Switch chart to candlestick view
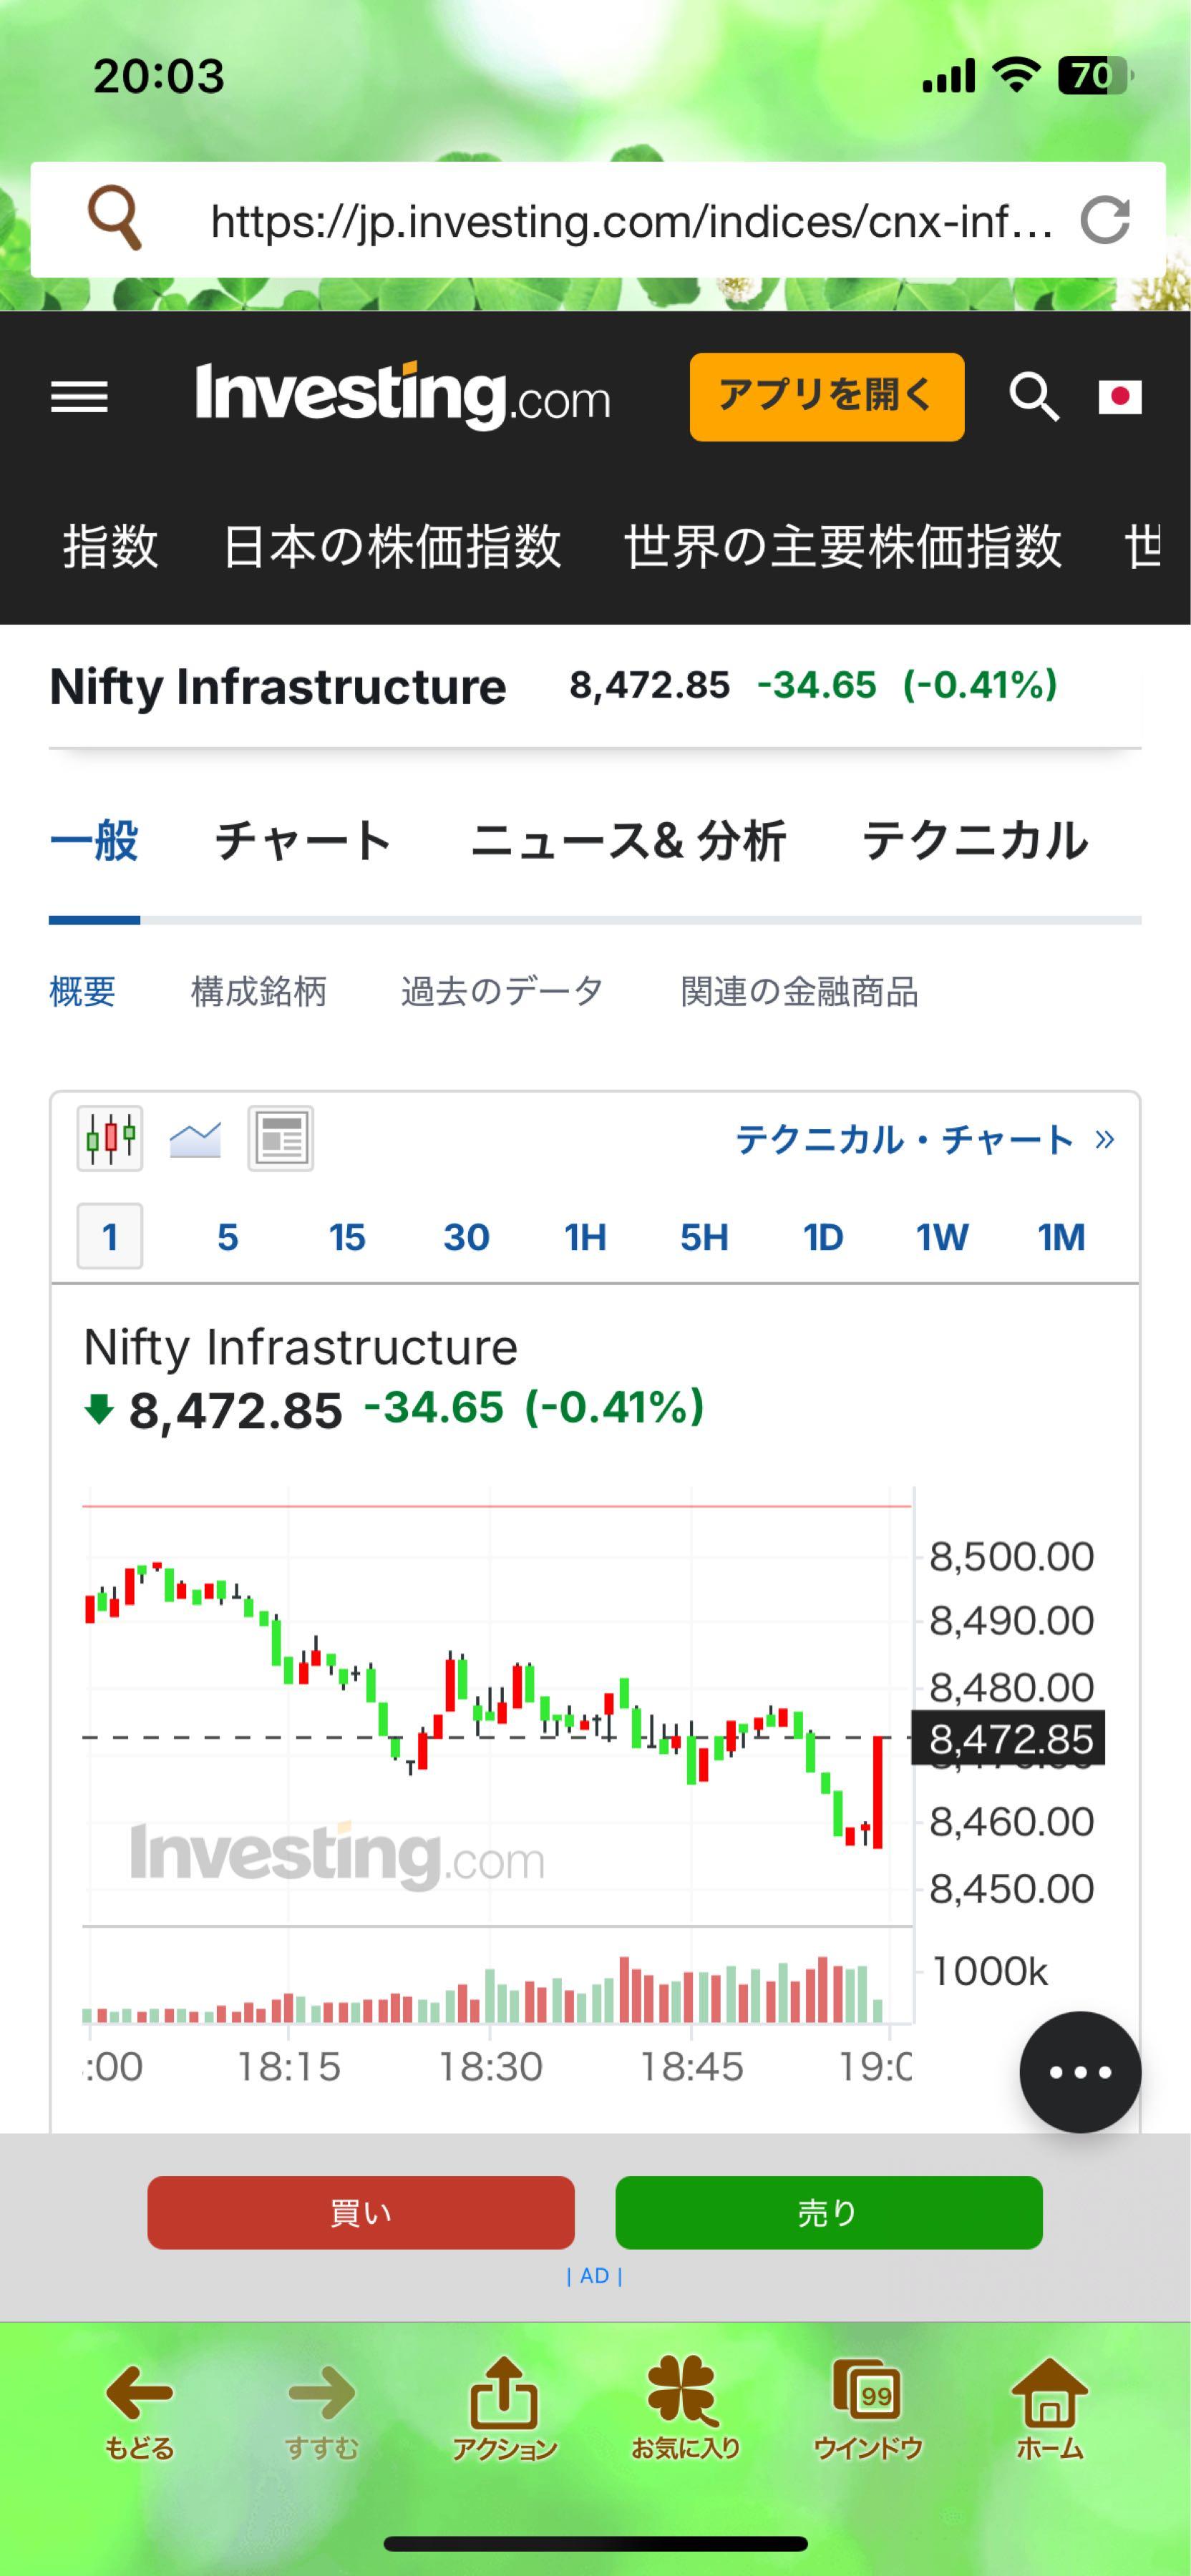Screen dimensions: 1191x2576 click(110, 1137)
